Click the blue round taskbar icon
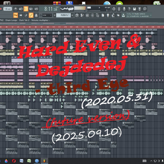The height and width of the screenshot is (164, 164). pyautogui.click(x=37, y=161)
